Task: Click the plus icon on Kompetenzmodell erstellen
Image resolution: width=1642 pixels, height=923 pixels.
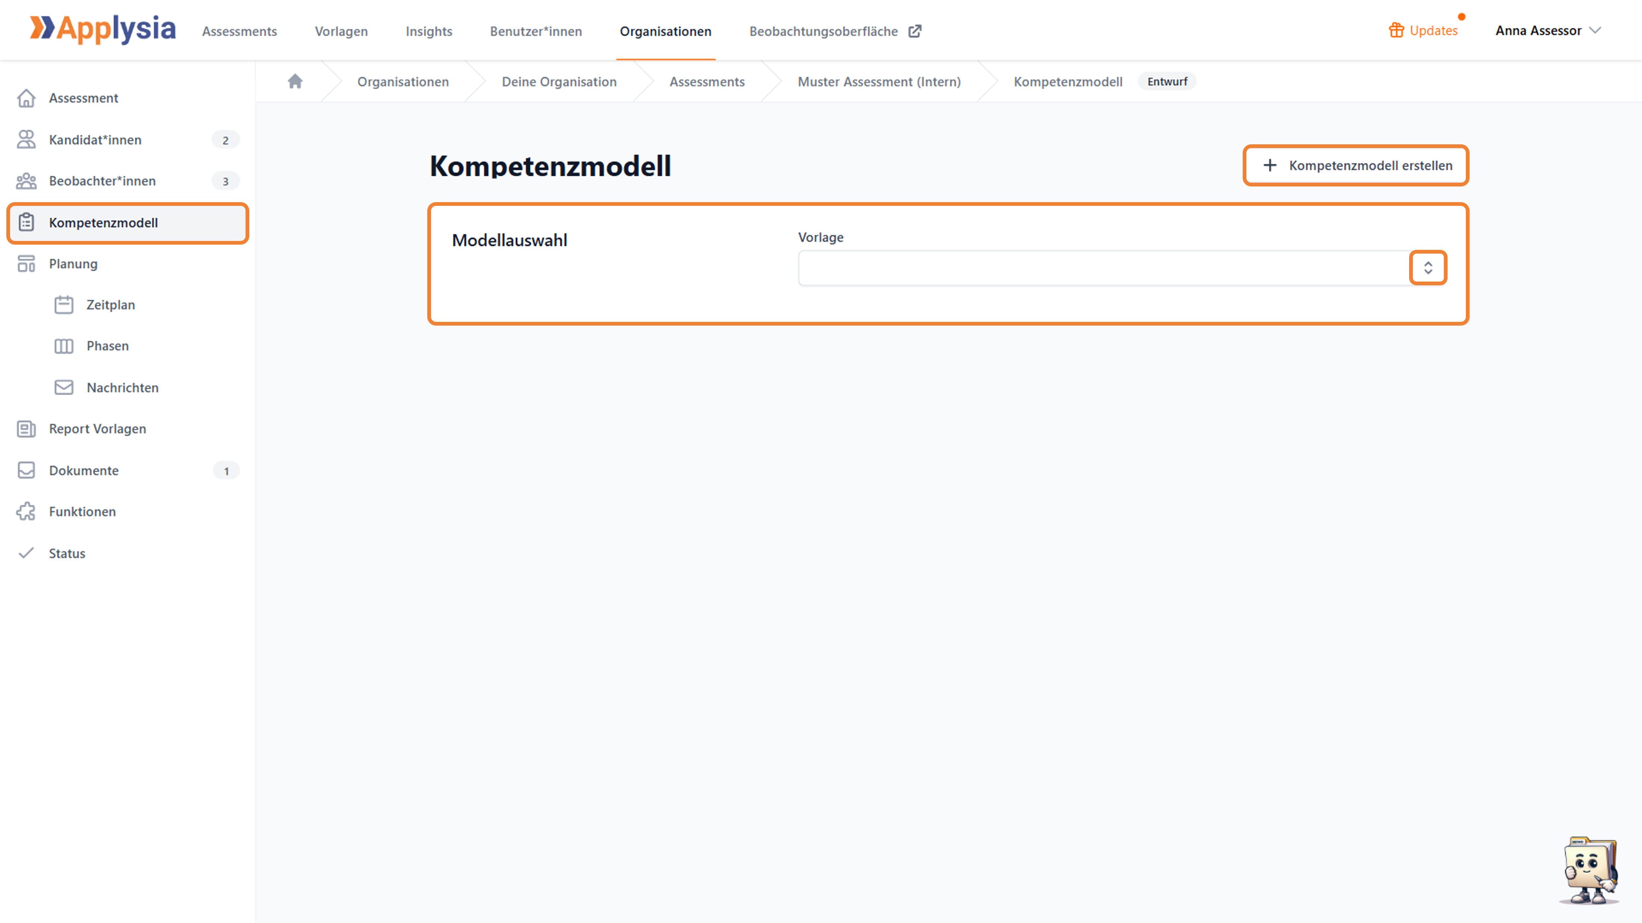Action: pyautogui.click(x=1270, y=166)
